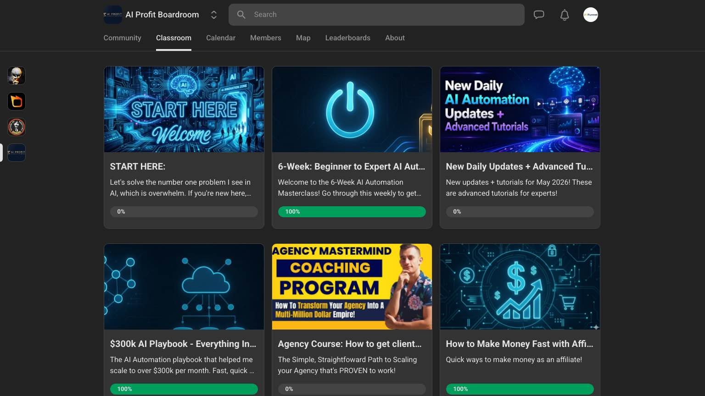
Task: Open the Members tab
Action: pos(266,38)
